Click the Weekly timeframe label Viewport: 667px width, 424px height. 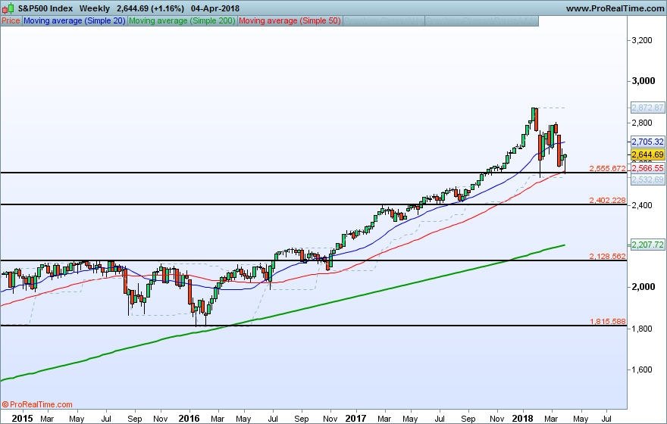[95, 8]
